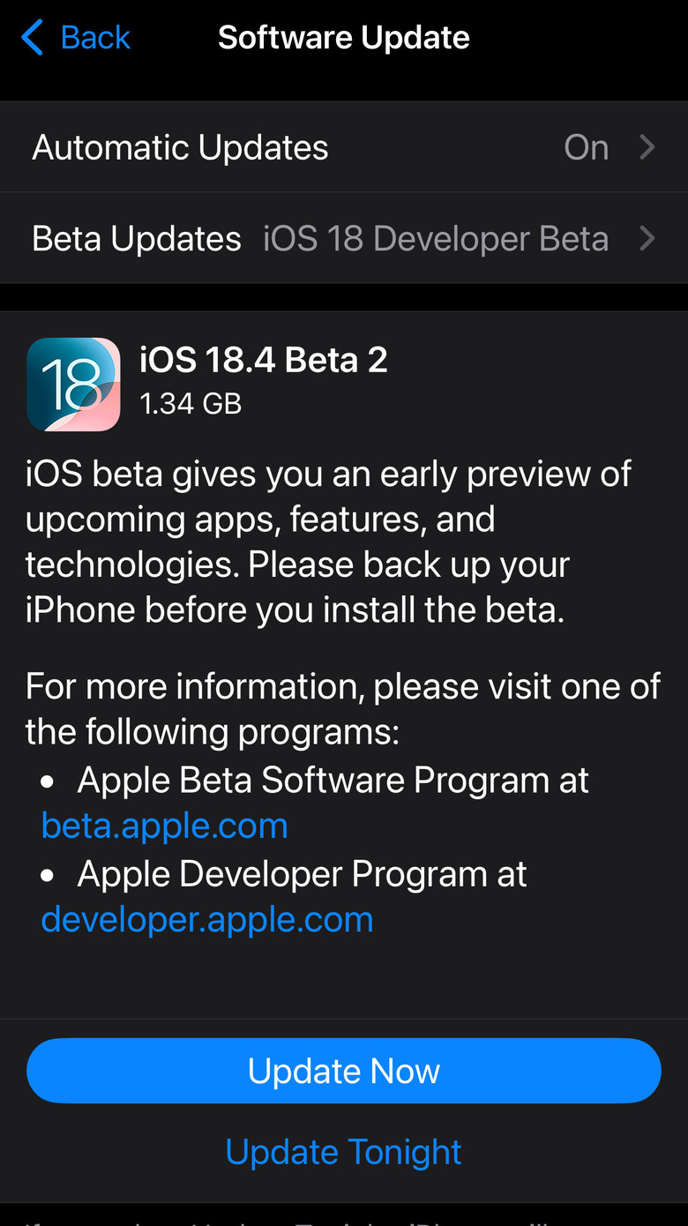Open the Automatic Updates settings row

(x=344, y=147)
